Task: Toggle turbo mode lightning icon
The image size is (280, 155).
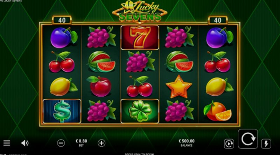Action: (x=266, y=143)
